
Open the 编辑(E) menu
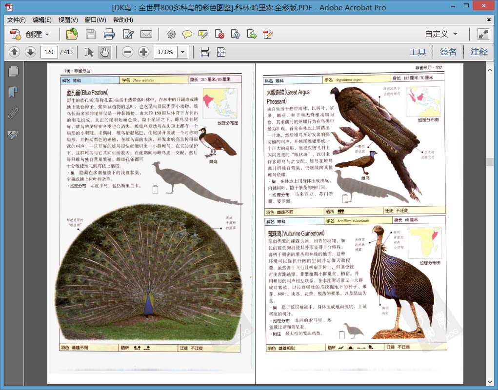tap(42, 19)
